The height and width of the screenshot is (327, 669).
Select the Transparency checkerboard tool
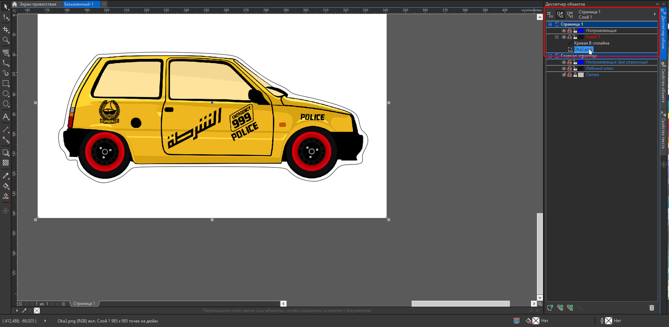coord(6,163)
